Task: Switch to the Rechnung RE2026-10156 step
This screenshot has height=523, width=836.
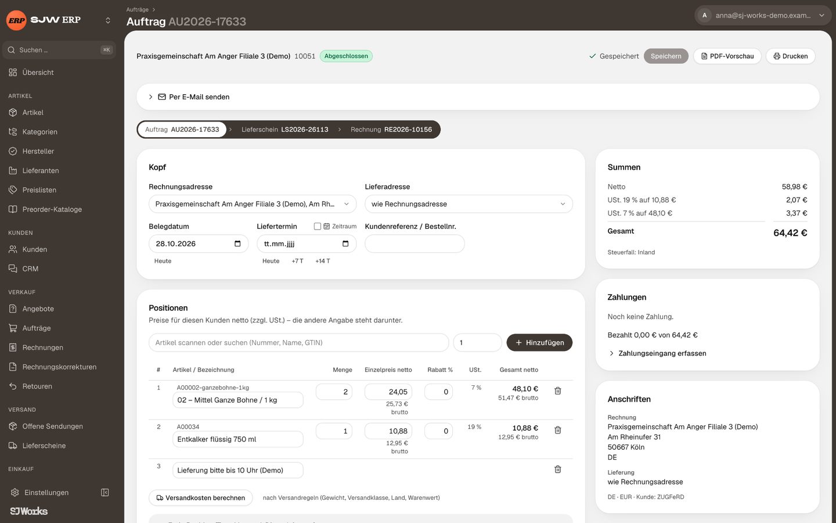Action: coord(391,130)
